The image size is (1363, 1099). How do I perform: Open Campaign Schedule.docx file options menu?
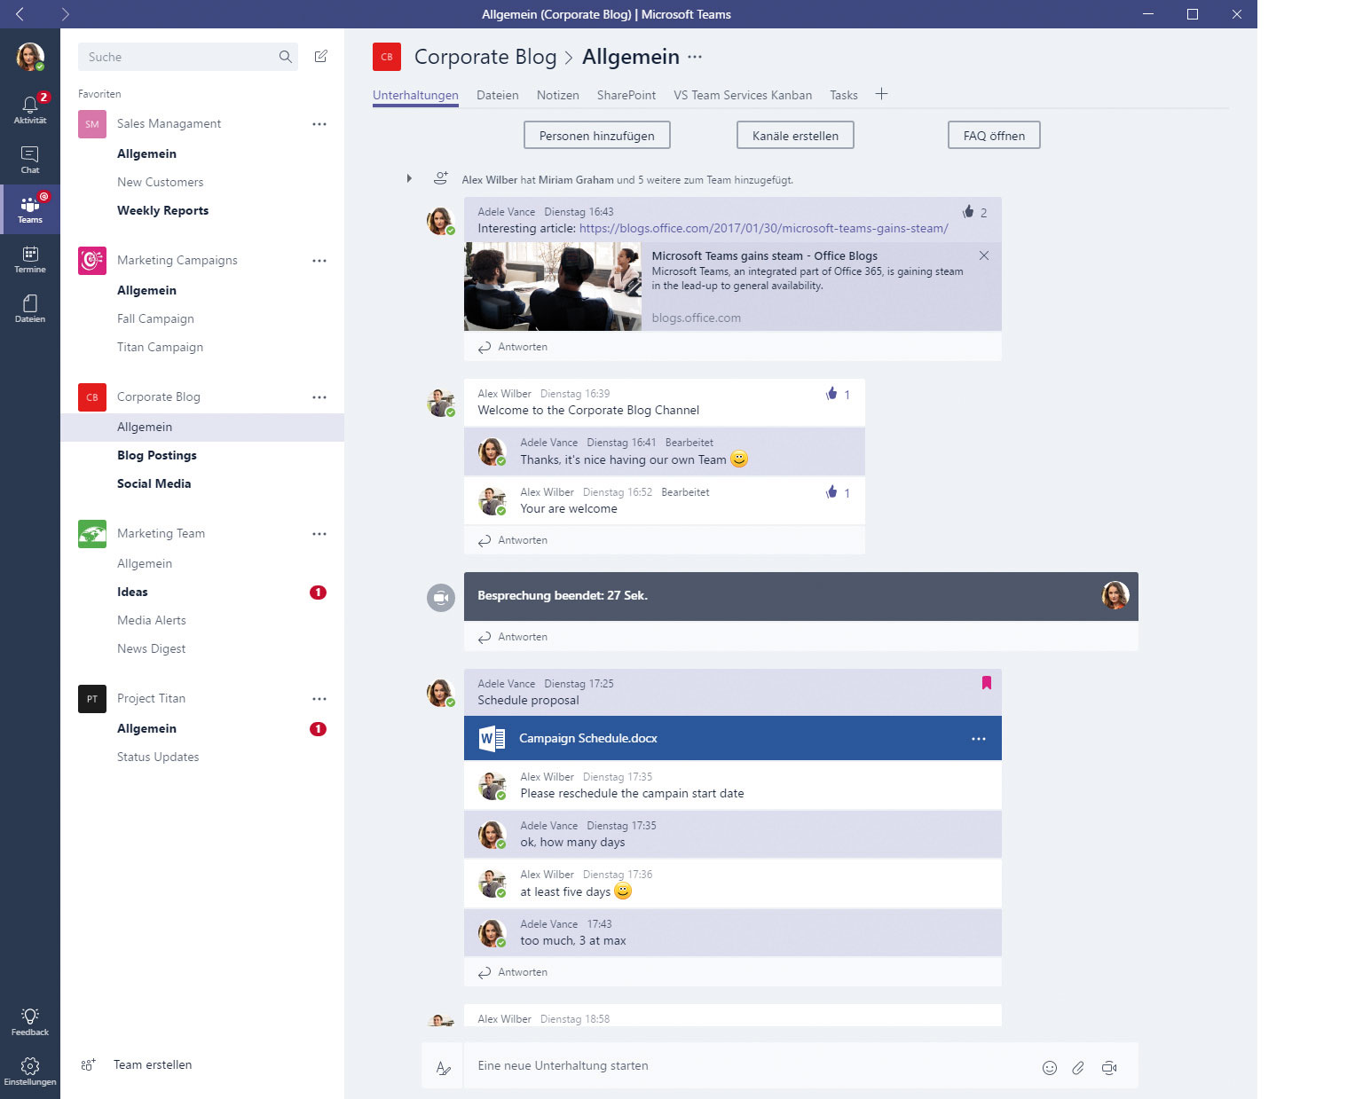point(979,739)
